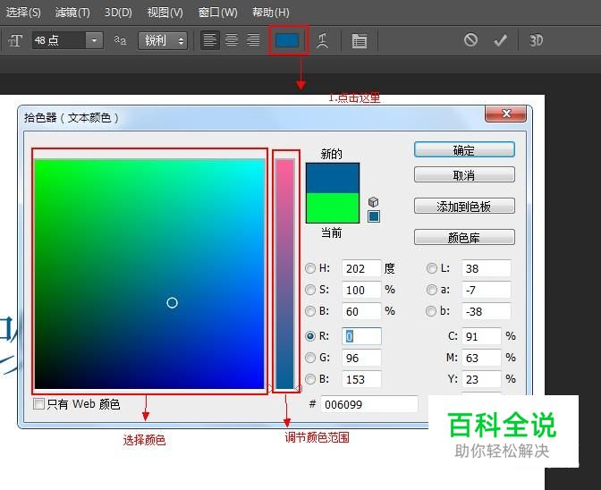Screen dimensions: 601x490
Task: Open the 3D(D) menu
Action: tap(118, 13)
